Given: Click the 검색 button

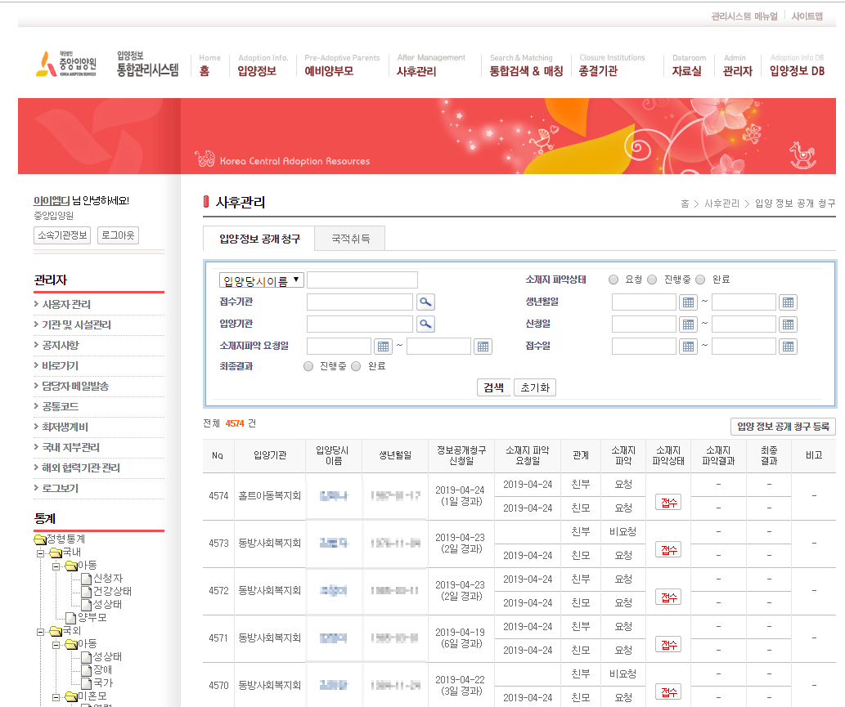Looking at the screenshot, I should point(493,387).
